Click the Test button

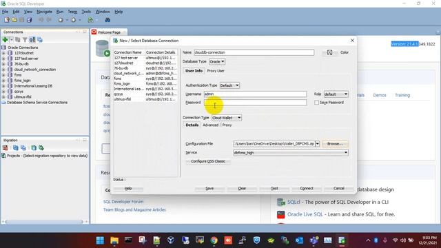[x=274, y=188]
